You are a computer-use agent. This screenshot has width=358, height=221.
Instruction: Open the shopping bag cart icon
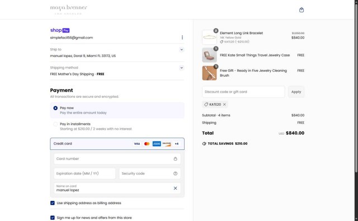[x=302, y=10]
